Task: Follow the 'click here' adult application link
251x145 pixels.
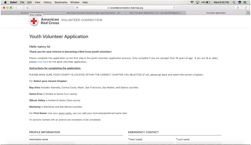Action: [42, 62]
